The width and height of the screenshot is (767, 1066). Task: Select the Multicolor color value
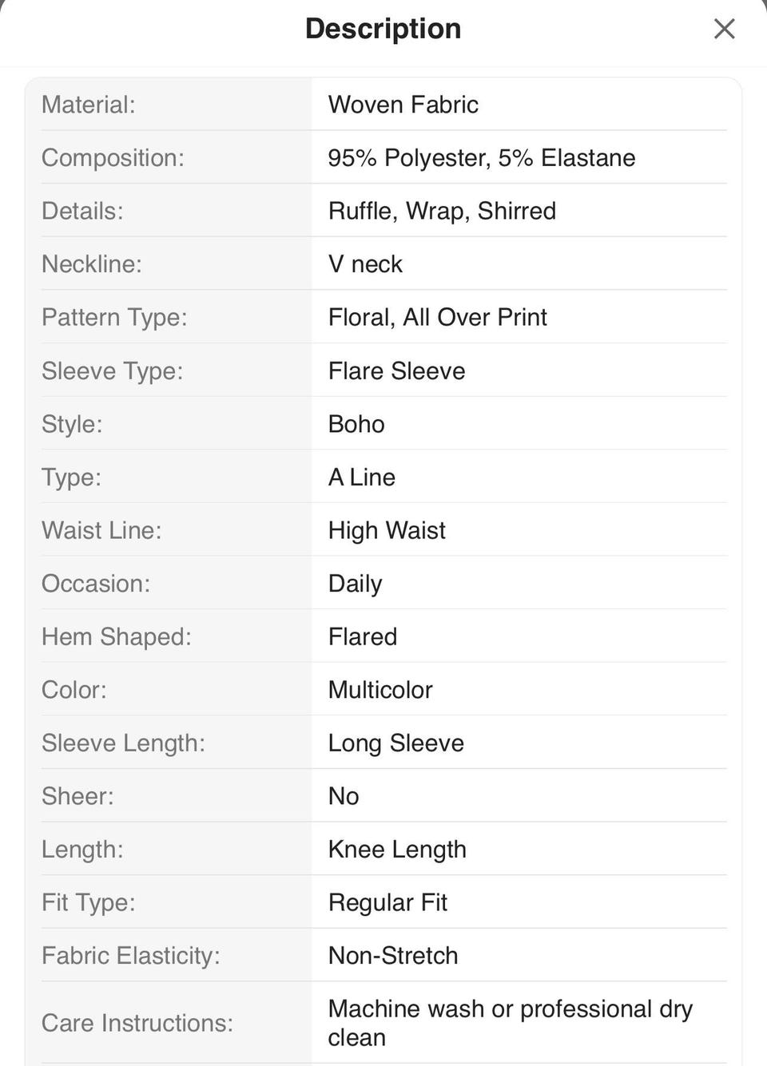click(380, 690)
